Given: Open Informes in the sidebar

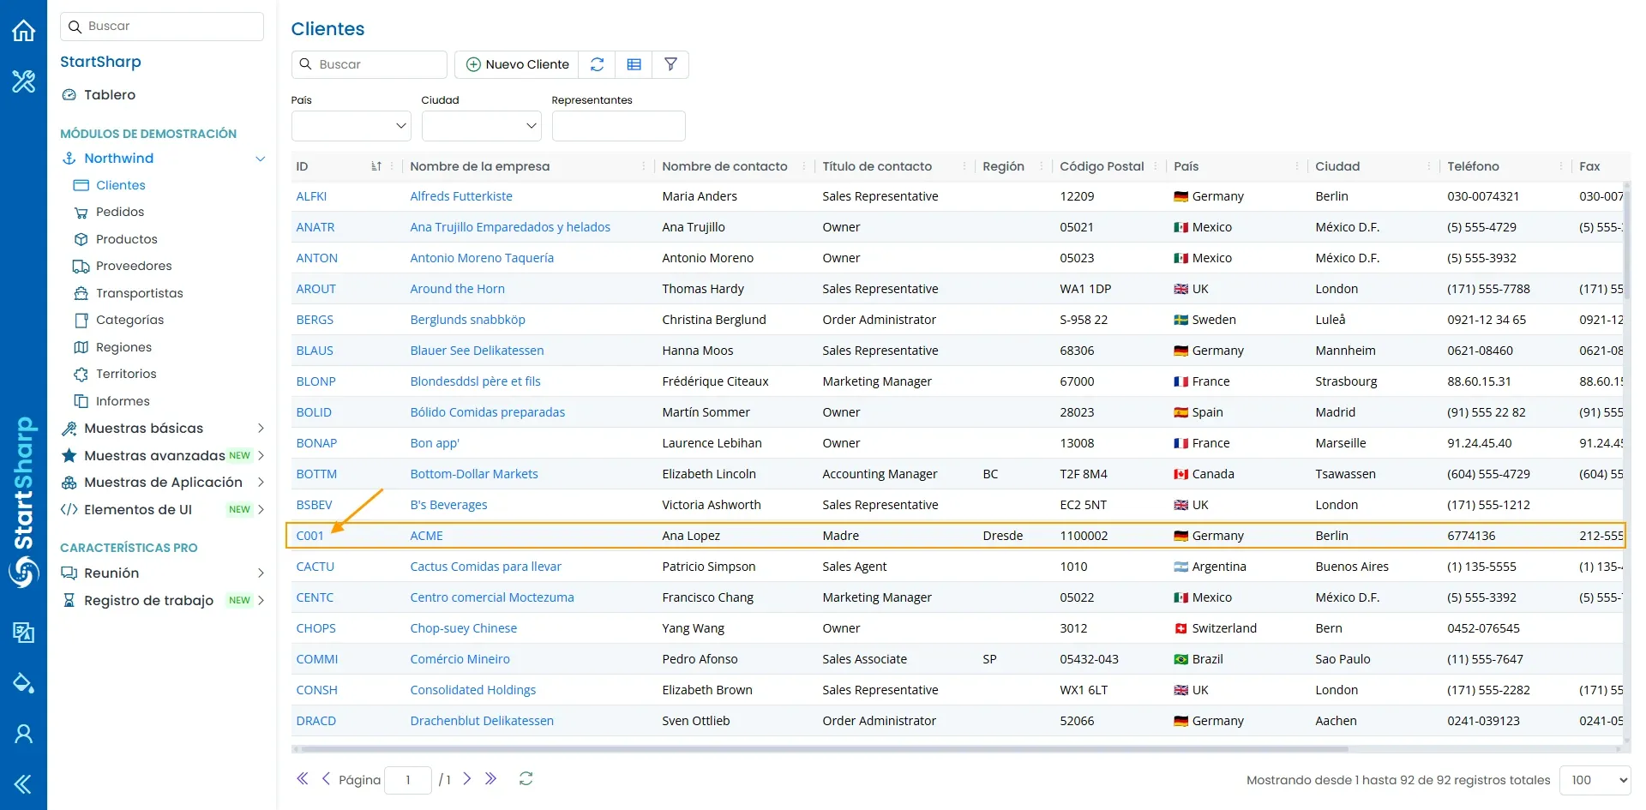Looking at the screenshot, I should click(x=123, y=401).
